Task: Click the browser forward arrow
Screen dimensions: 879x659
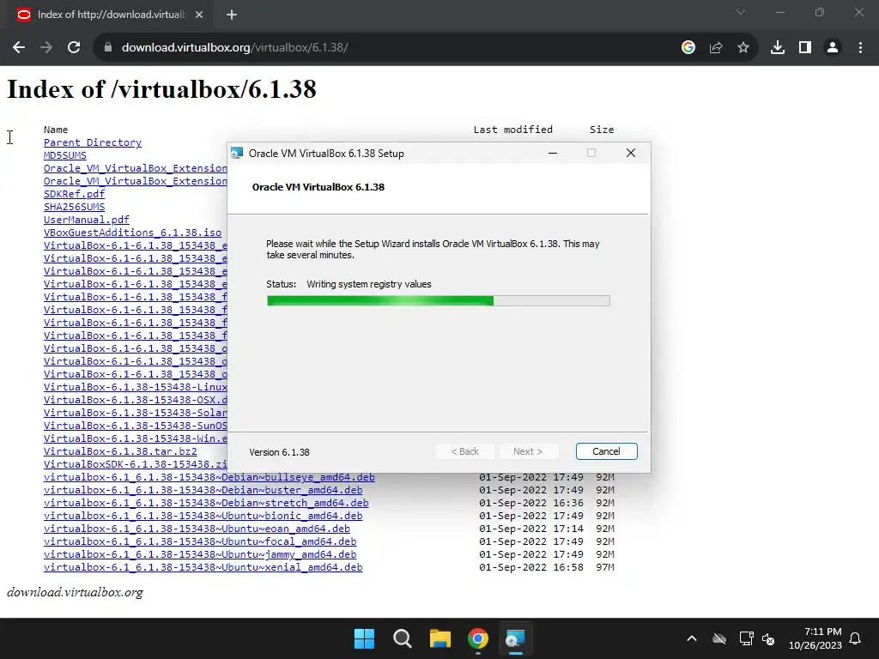Action: pyautogui.click(x=46, y=48)
